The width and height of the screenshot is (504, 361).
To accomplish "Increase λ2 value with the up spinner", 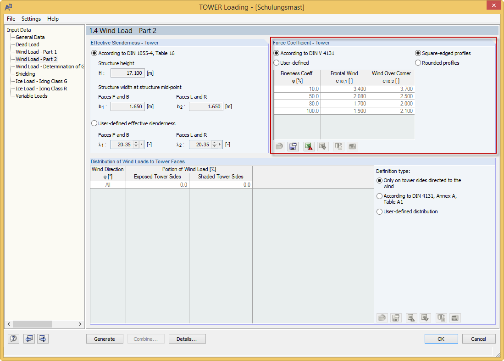I will [x=214, y=143].
